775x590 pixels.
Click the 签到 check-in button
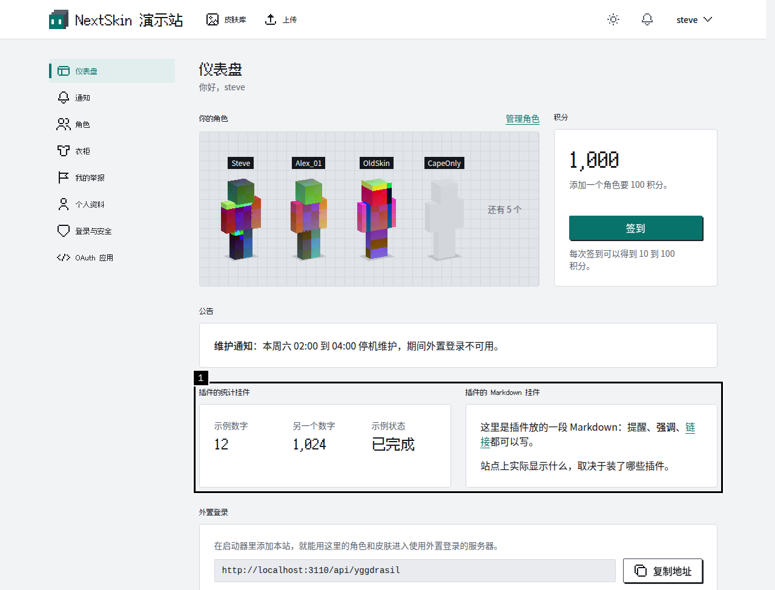click(636, 228)
